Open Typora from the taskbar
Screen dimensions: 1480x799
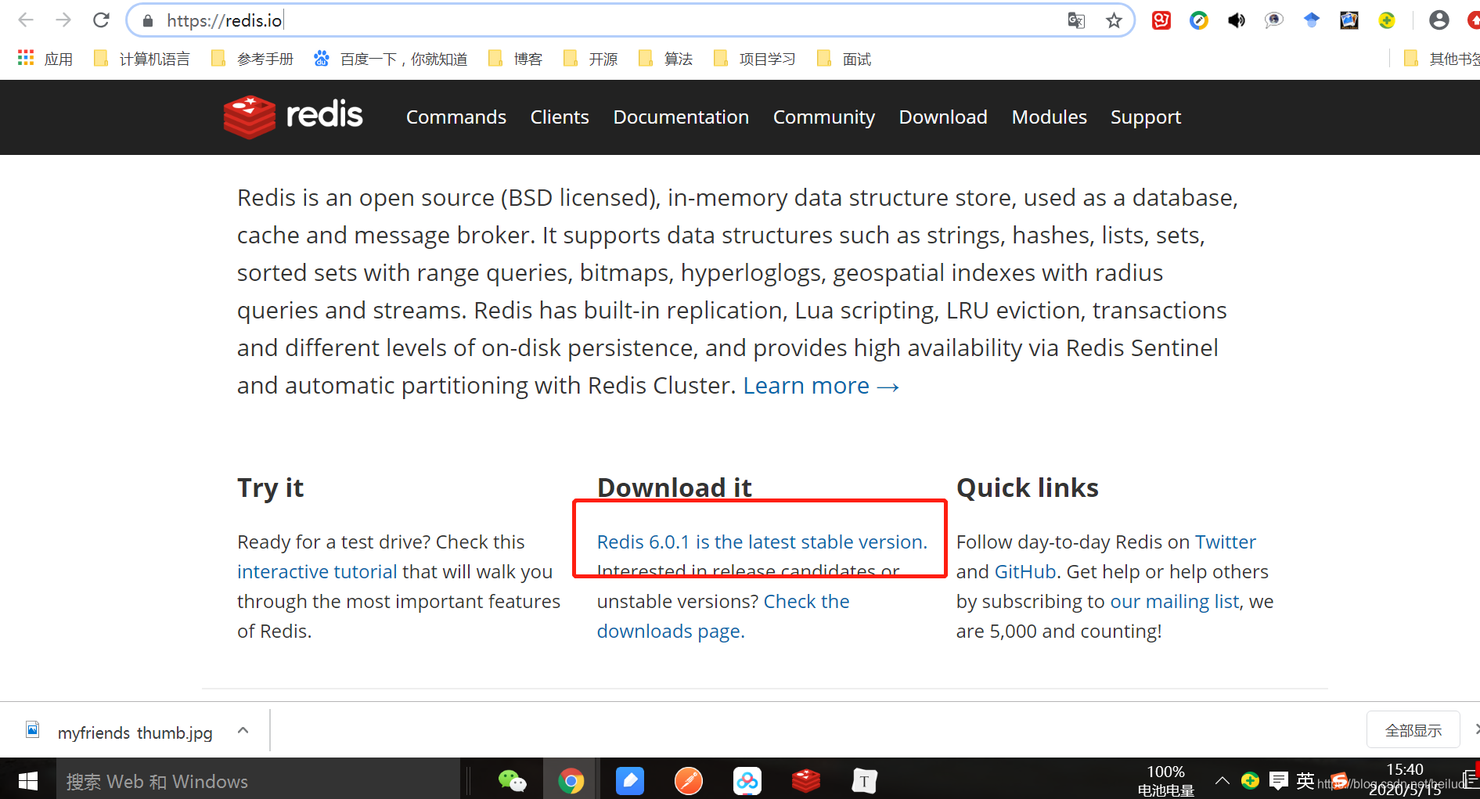pos(864,780)
